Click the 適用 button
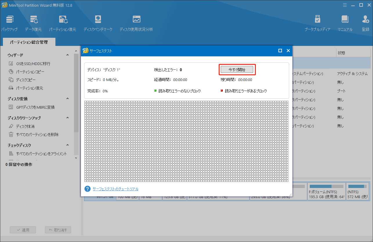Viewport: 373px width, 242px height. pyautogui.click(x=23, y=230)
